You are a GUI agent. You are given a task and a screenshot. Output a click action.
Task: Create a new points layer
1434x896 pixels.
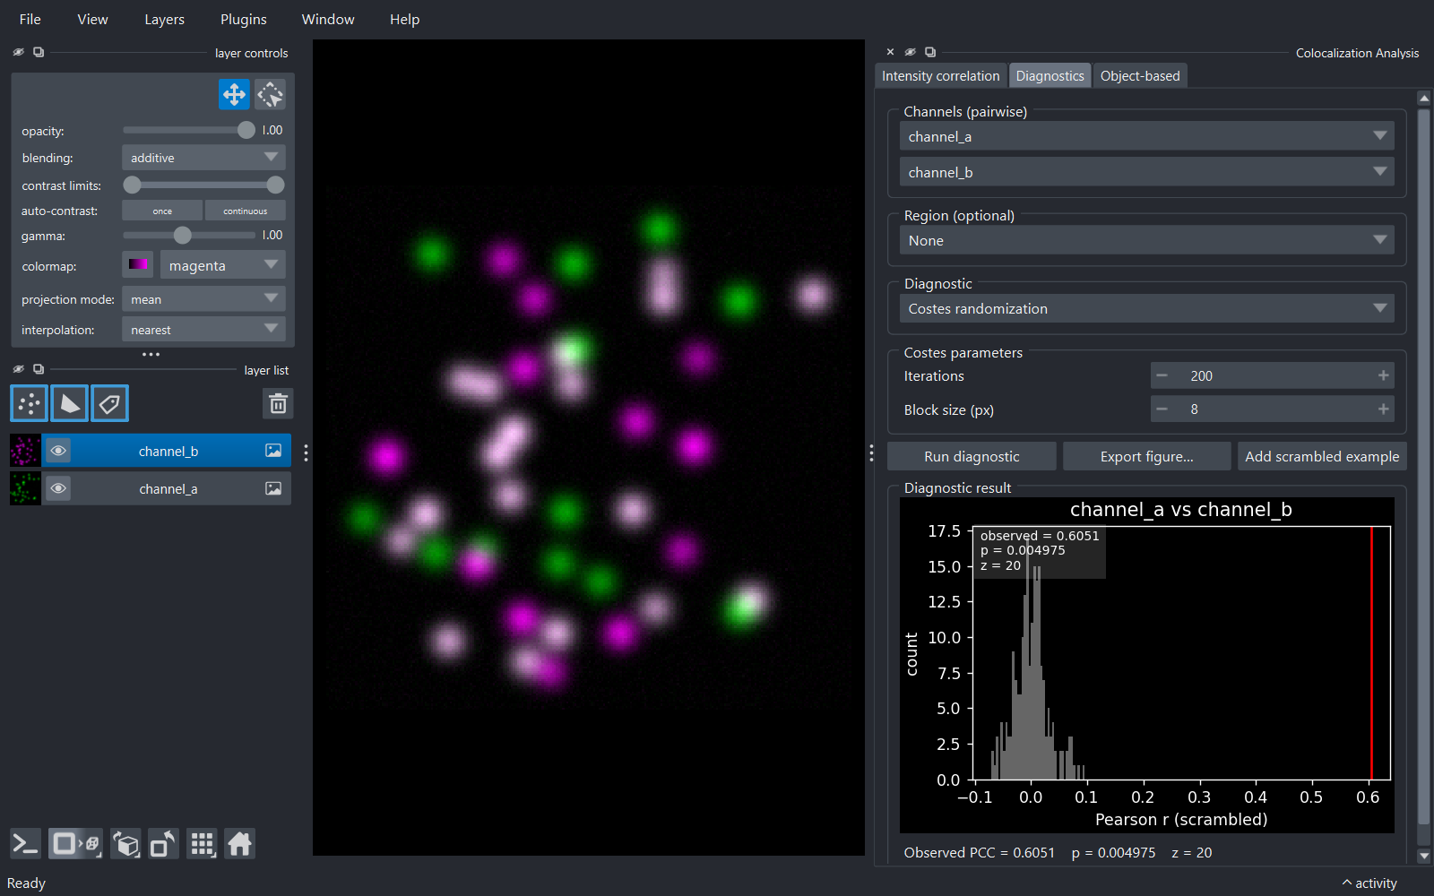tap(29, 403)
